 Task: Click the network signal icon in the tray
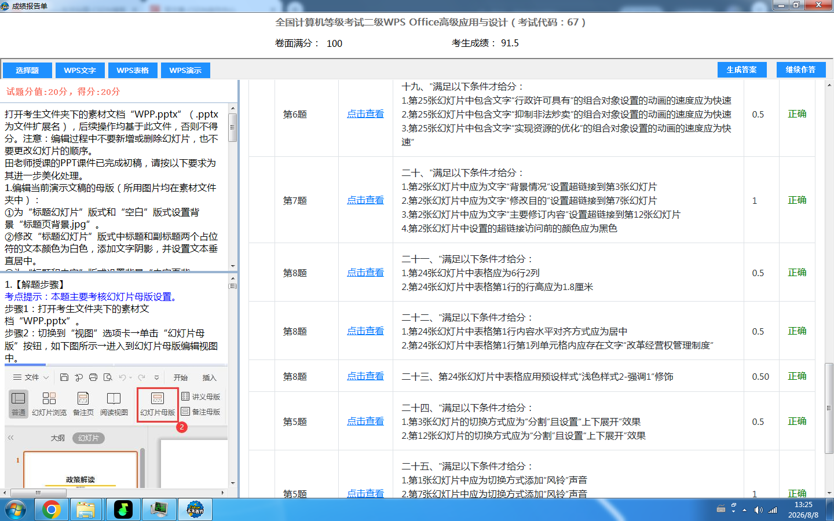(773, 510)
